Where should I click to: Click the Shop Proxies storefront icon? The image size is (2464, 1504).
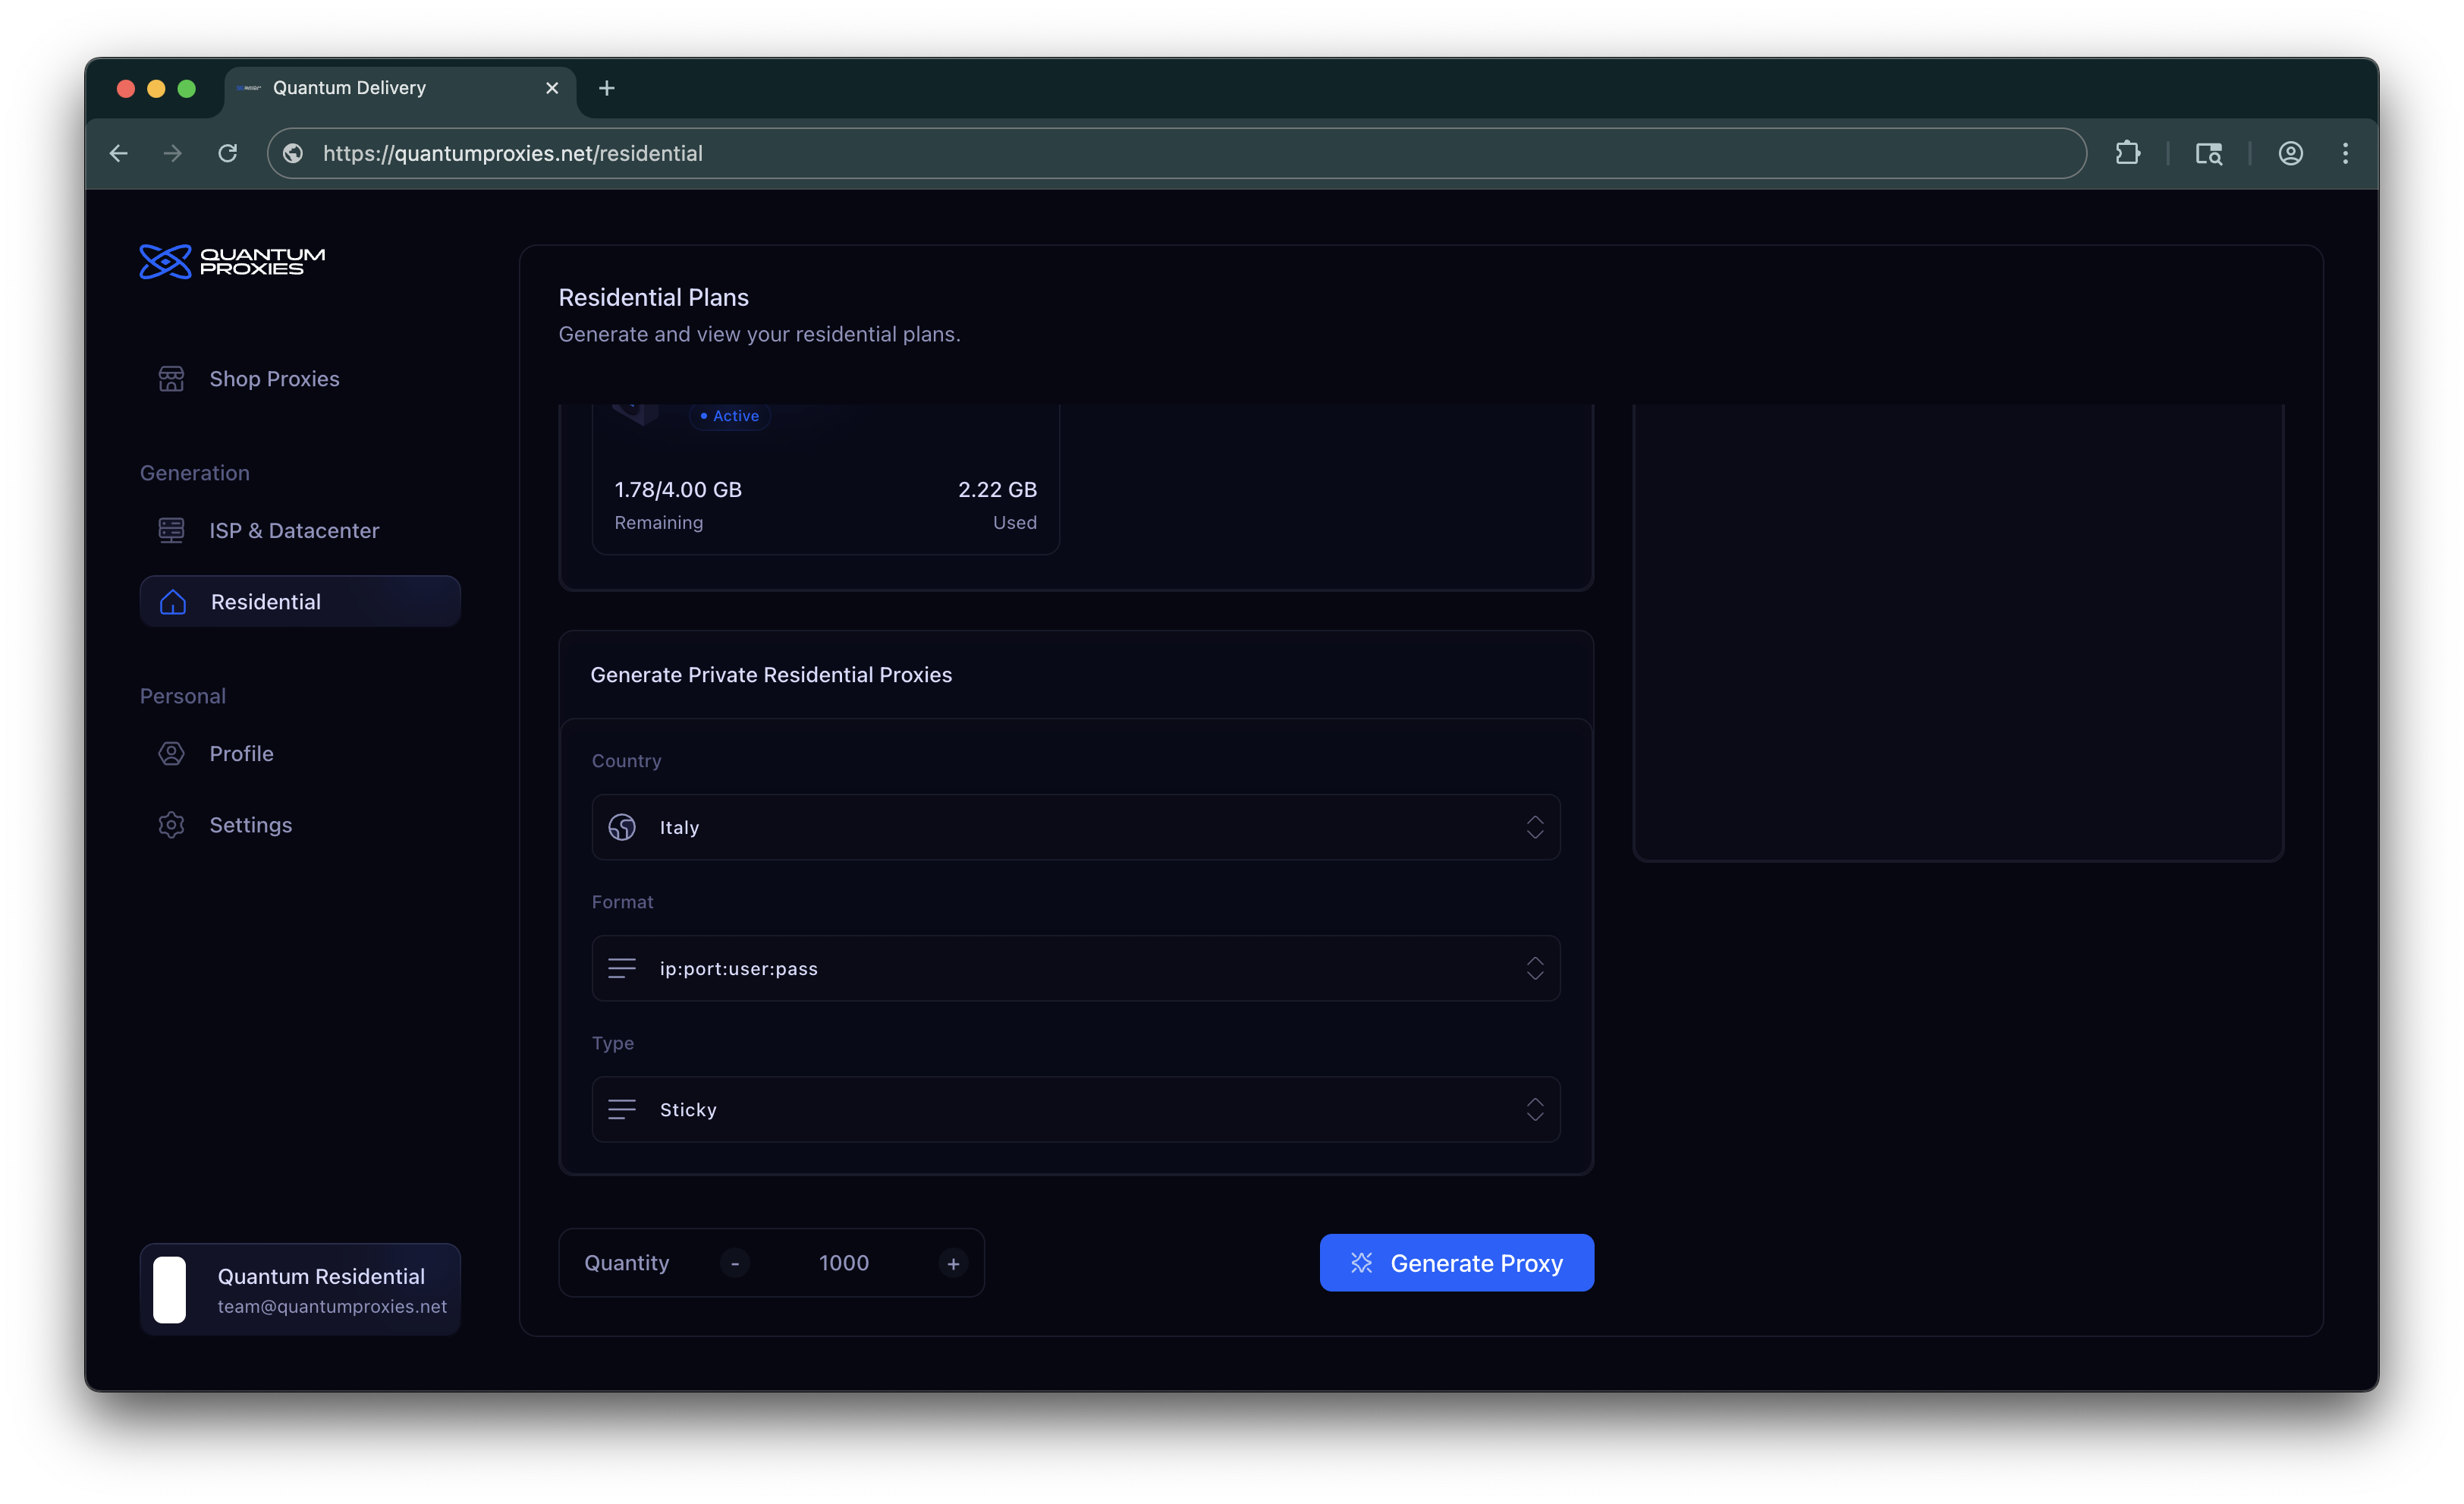(x=171, y=379)
